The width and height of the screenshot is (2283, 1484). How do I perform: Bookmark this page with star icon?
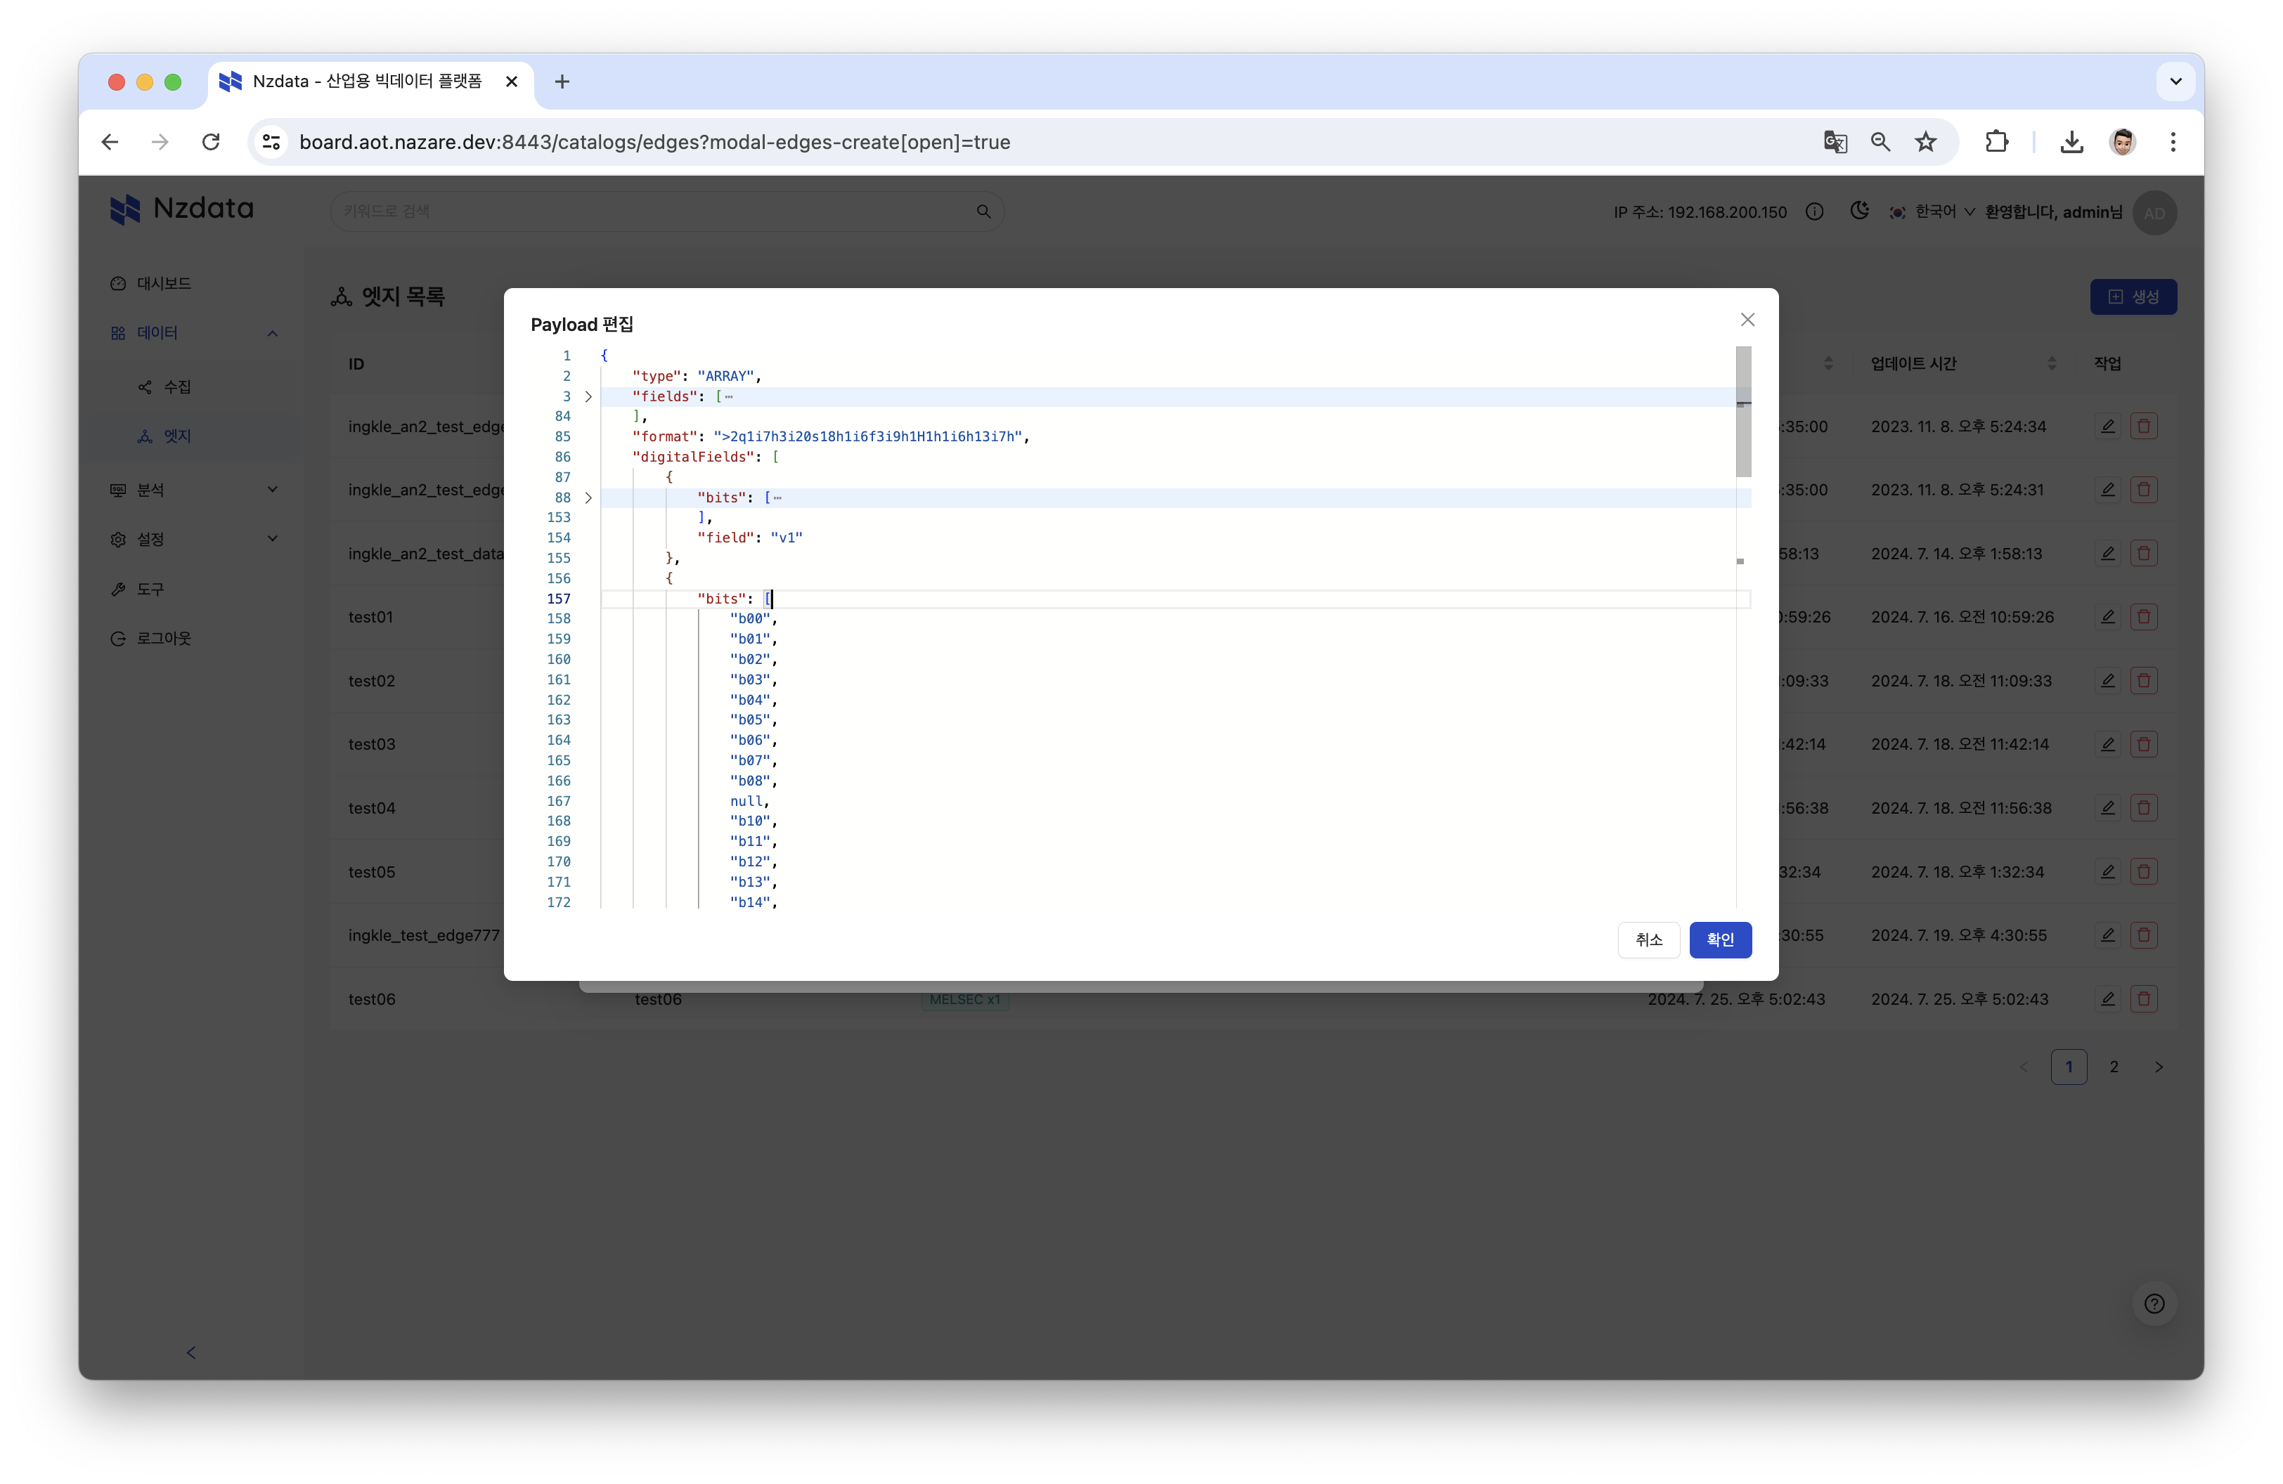pyautogui.click(x=1925, y=142)
